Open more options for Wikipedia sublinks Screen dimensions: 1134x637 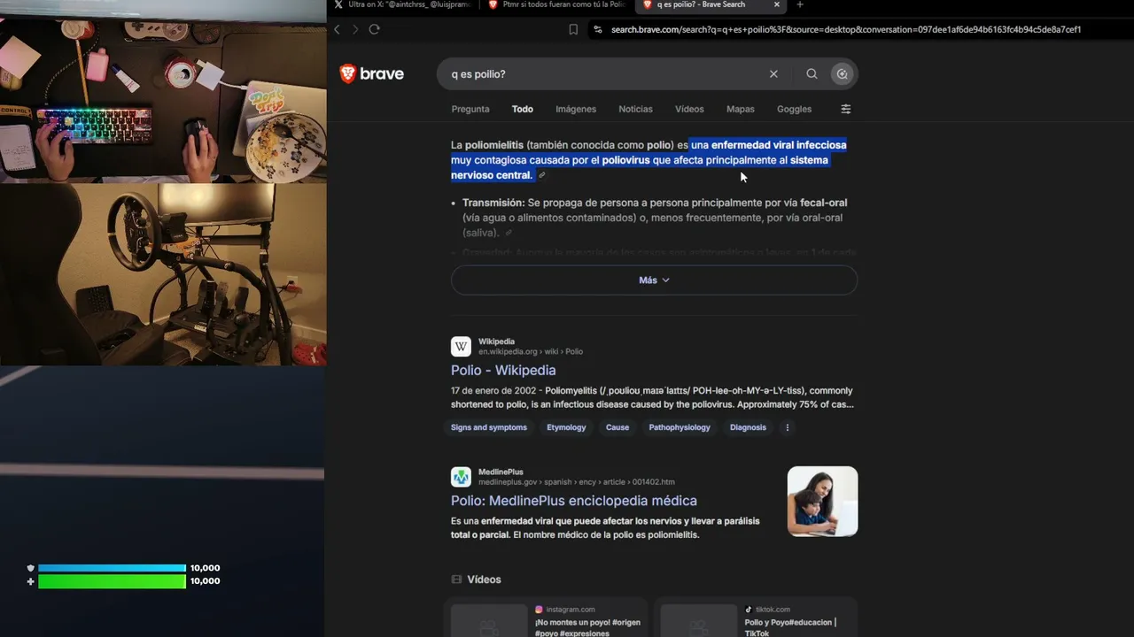click(x=787, y=427)
